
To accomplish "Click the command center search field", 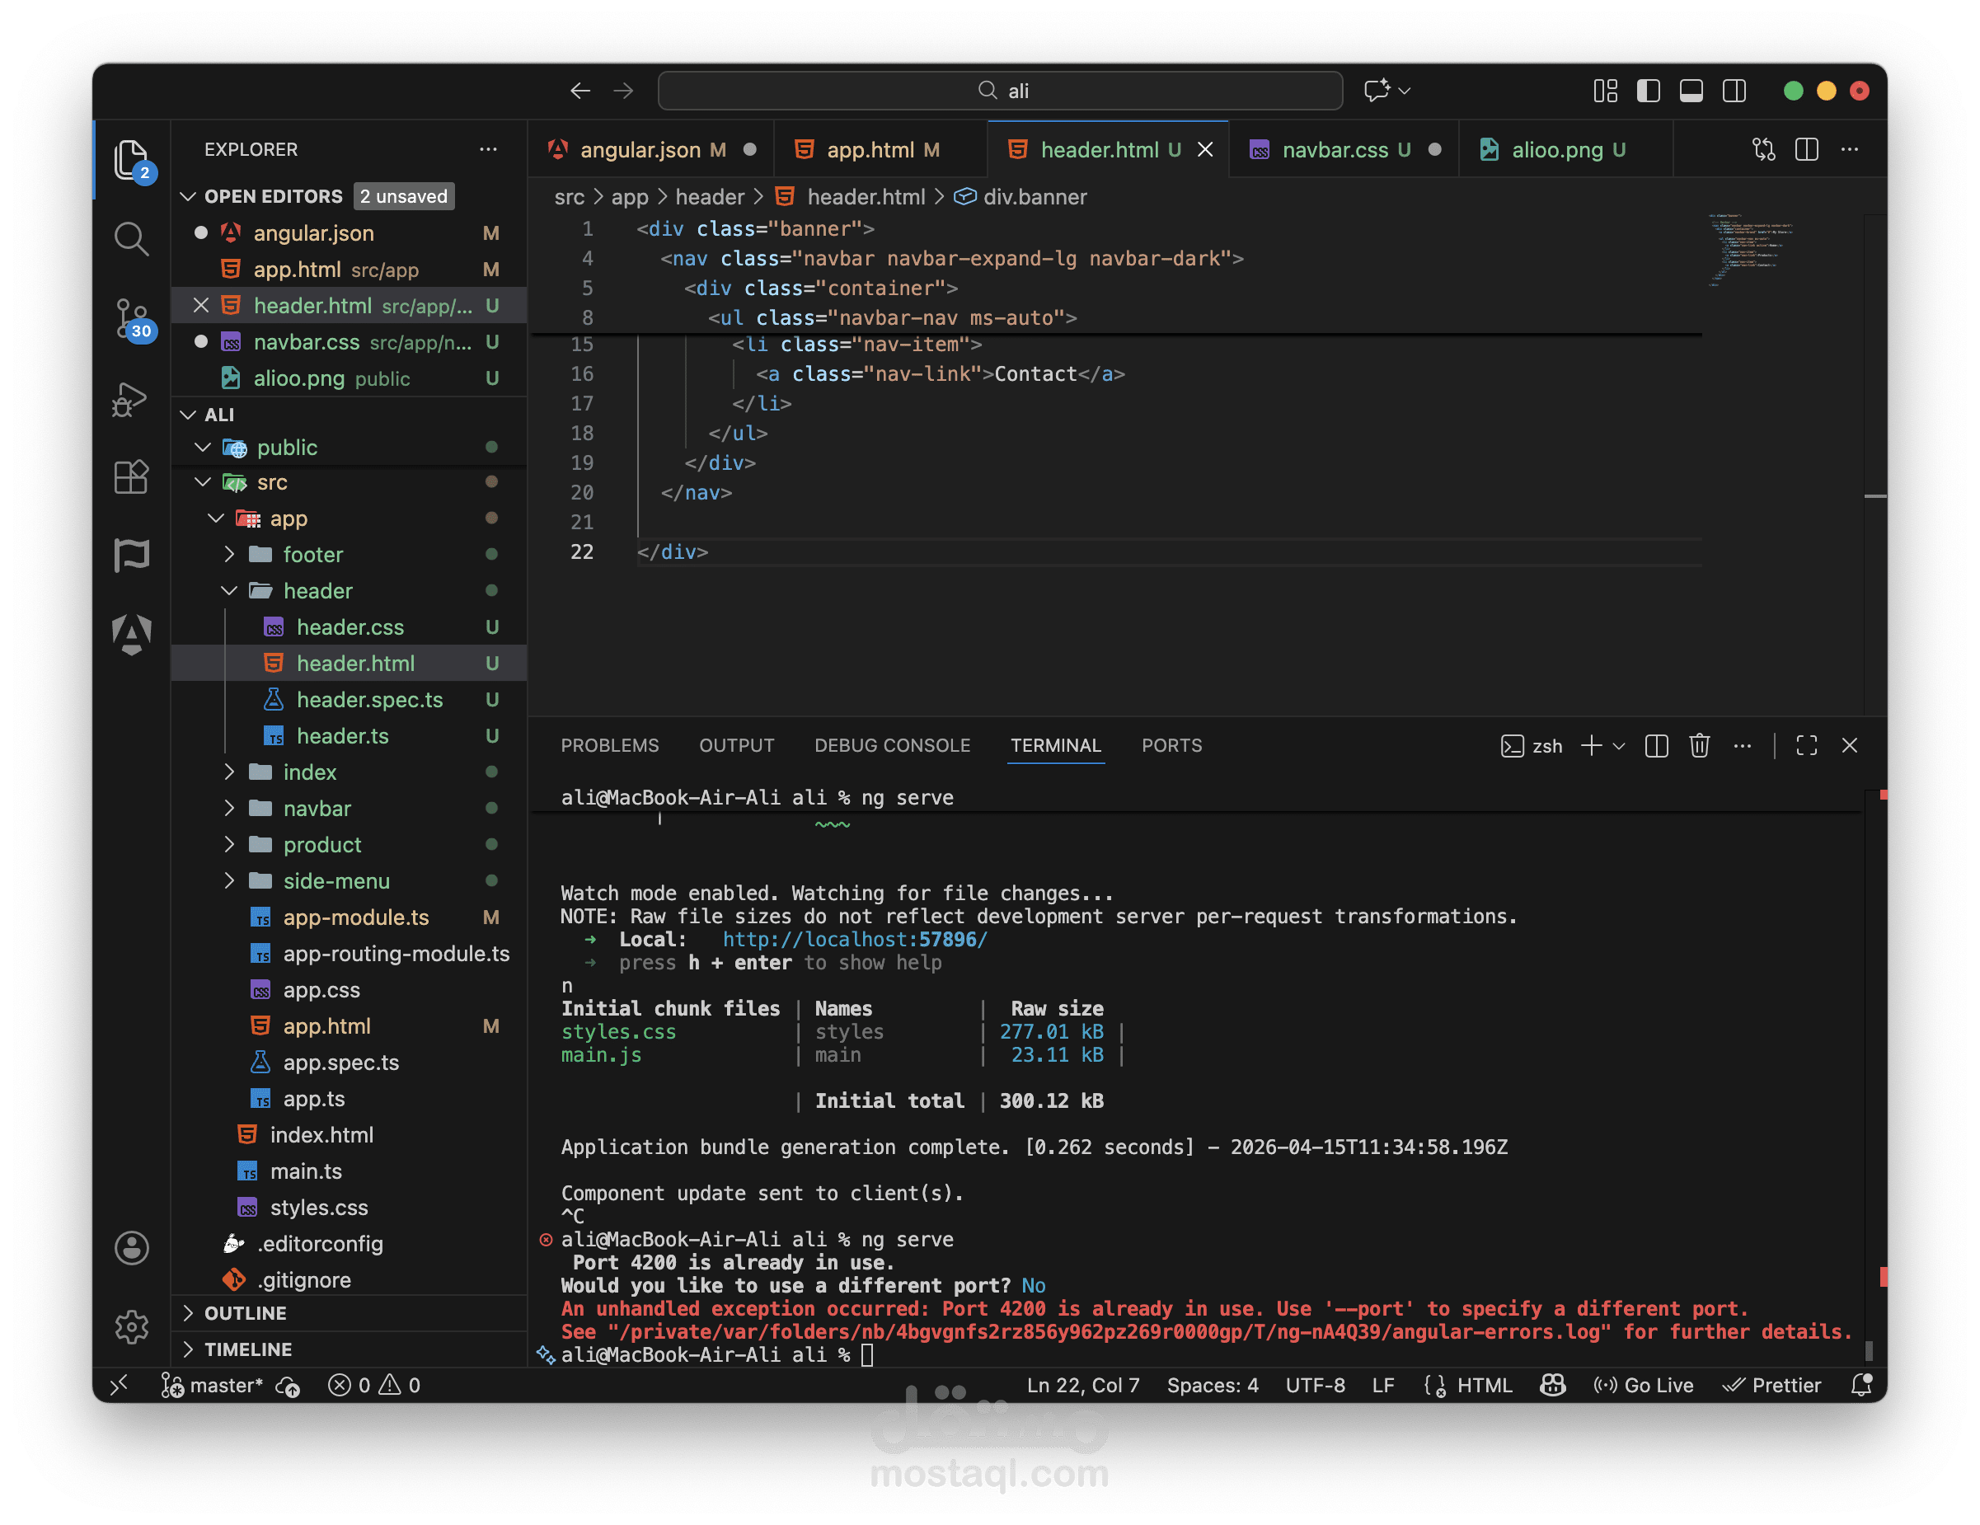I will (x=1000, y=91).
